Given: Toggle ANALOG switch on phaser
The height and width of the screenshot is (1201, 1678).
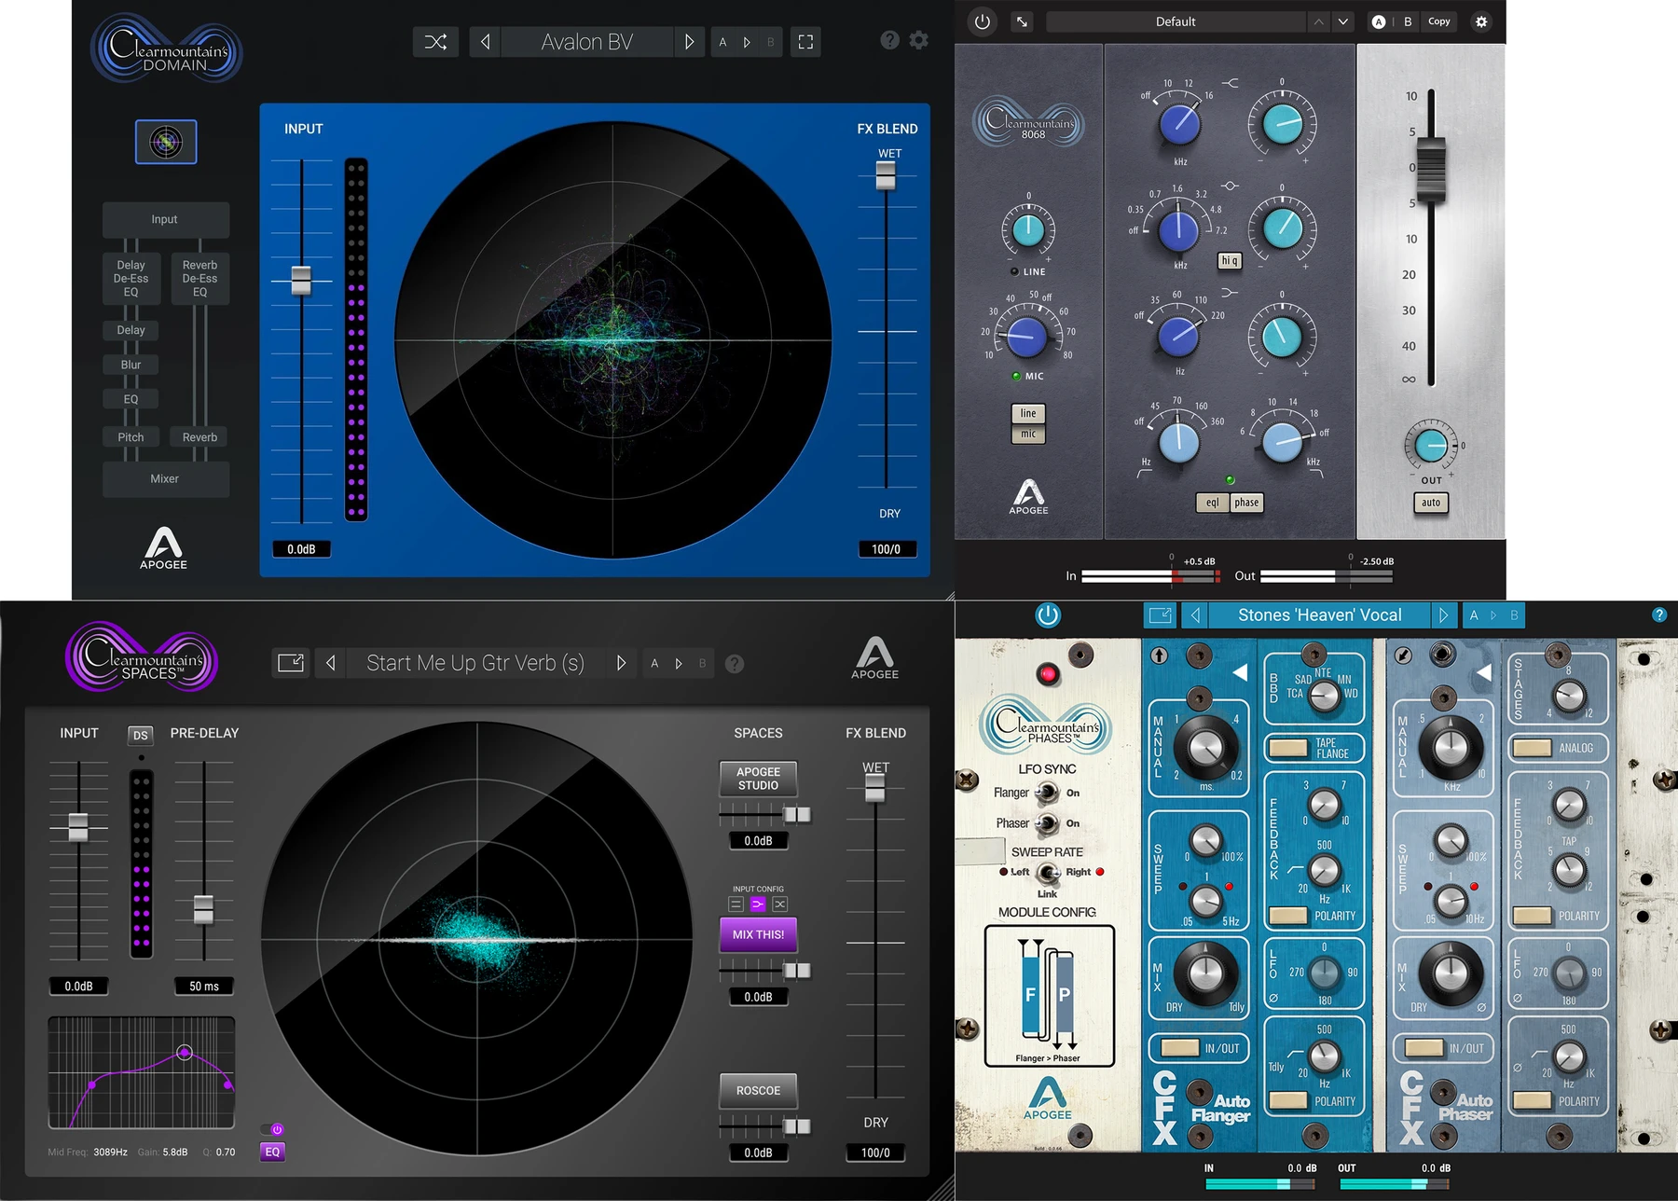Looking at the screenshot, I should pyautogui.click(x=1532, y=748).
